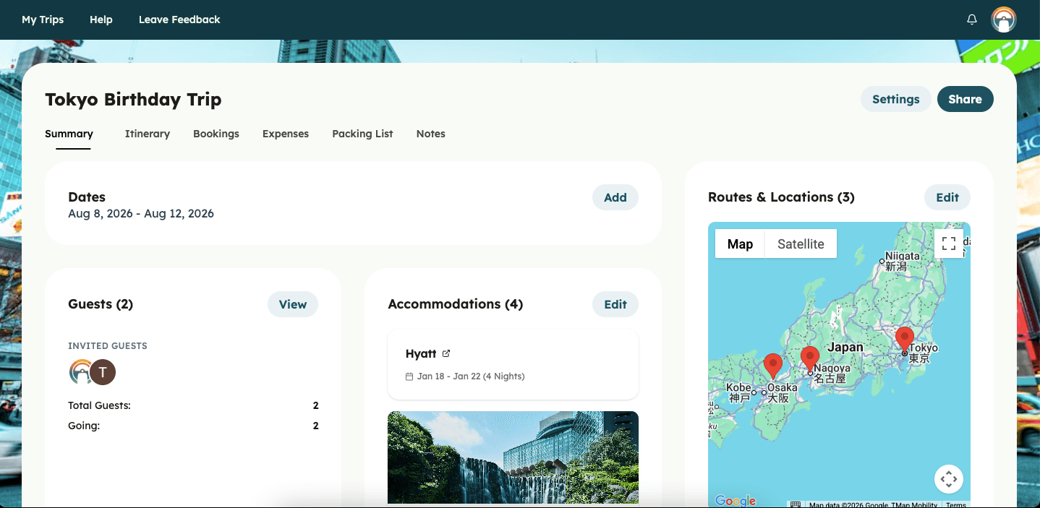
Task: Open the Packing List tab
Action: click(362, 134)
